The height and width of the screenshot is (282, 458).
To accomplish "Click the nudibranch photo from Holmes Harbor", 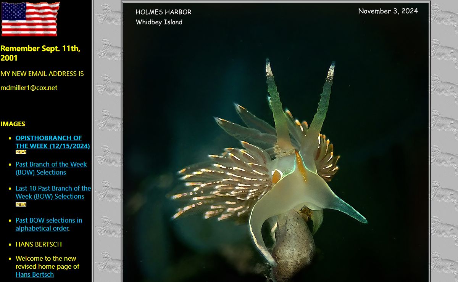I will 276,142.
